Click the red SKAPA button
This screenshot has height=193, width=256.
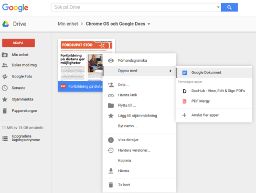point(18,43)
